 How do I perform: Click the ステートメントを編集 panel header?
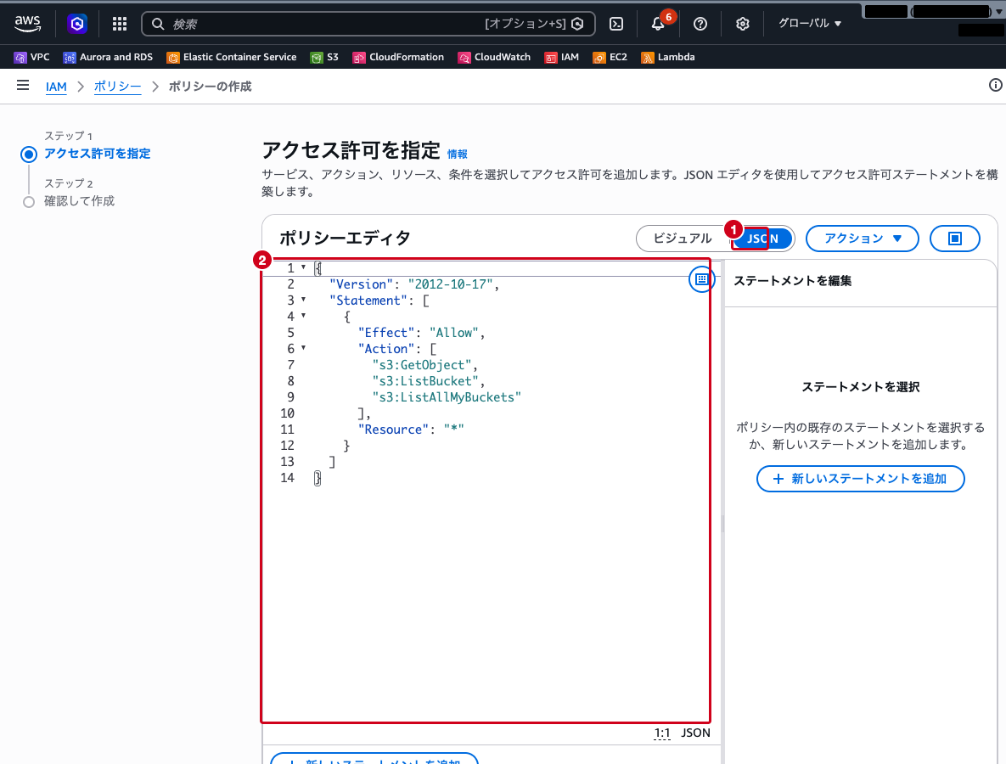pos(792,281)
